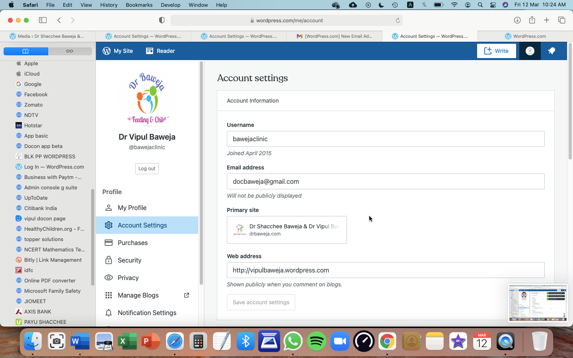Toggle Safari sidebar visibility
The height and width of the screenshot is (358, 573).
point(43,20)
